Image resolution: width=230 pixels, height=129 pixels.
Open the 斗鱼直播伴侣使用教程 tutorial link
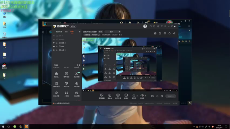(62, 103)
